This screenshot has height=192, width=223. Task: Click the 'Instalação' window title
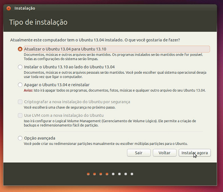click(25, 8)
